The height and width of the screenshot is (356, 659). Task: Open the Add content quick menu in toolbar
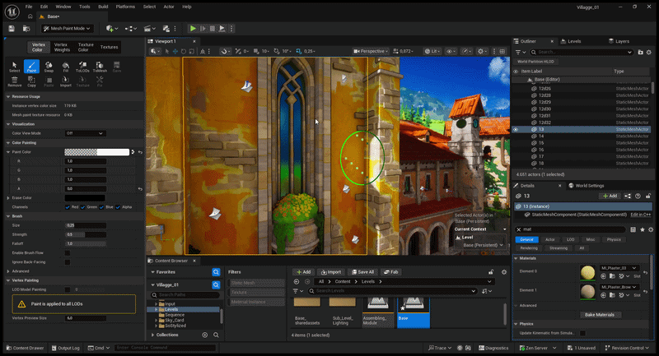112,29
